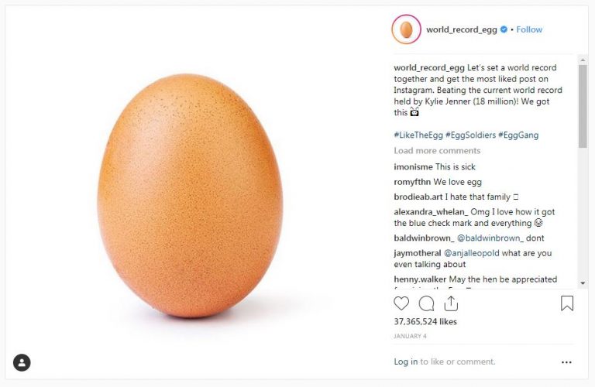Click the egg photo
This screenshot has height=387, width=595.
coord(190,195)
